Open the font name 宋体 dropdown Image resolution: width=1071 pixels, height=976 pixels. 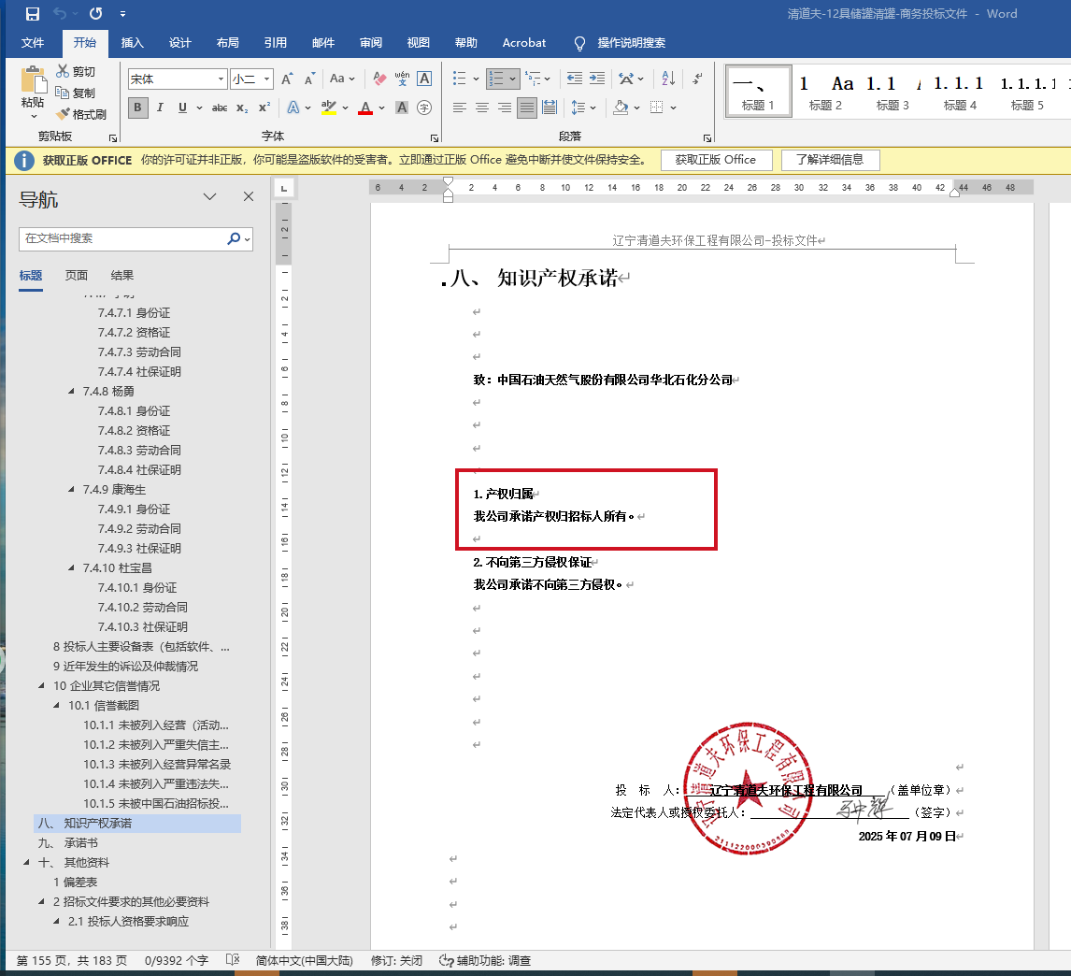221,79
